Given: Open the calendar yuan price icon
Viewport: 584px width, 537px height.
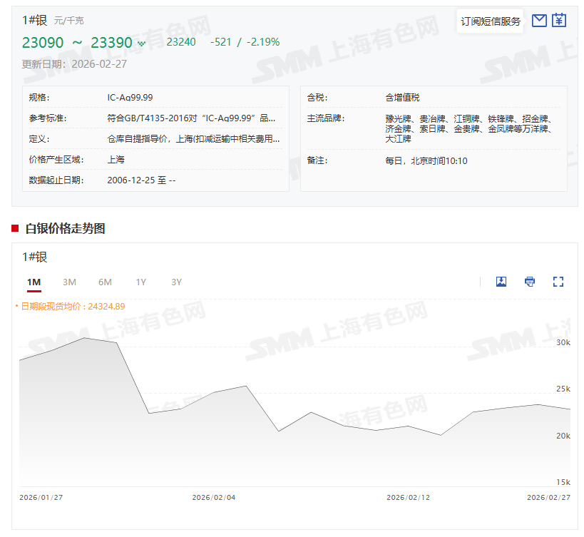Looking at the screenshot, I should (559, 21).
